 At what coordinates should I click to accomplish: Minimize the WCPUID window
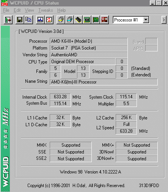pos(152,3)
